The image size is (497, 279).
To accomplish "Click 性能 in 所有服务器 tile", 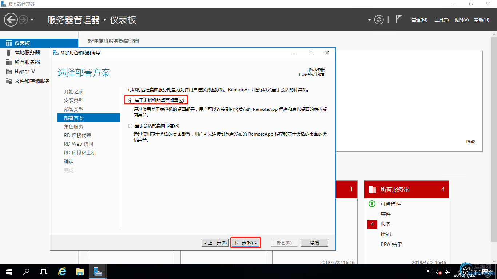I will (x=386, y=234).
